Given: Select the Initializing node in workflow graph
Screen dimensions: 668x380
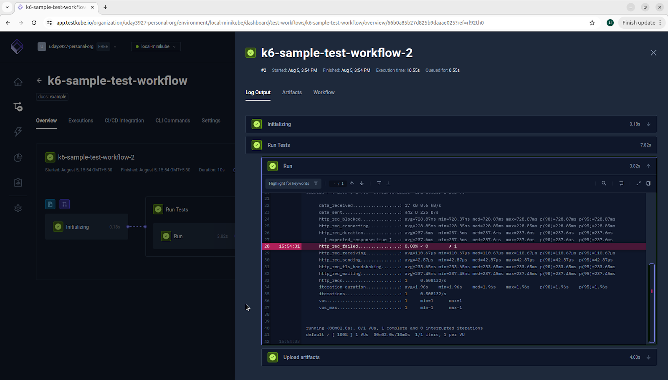Looking at the screenshot, I should [86, 227].
